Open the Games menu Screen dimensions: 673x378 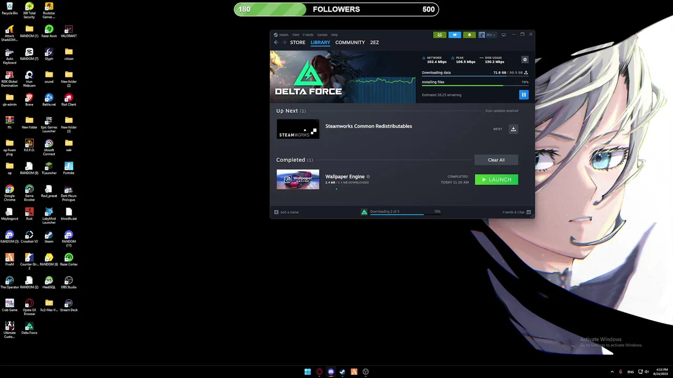click(322, 35)
